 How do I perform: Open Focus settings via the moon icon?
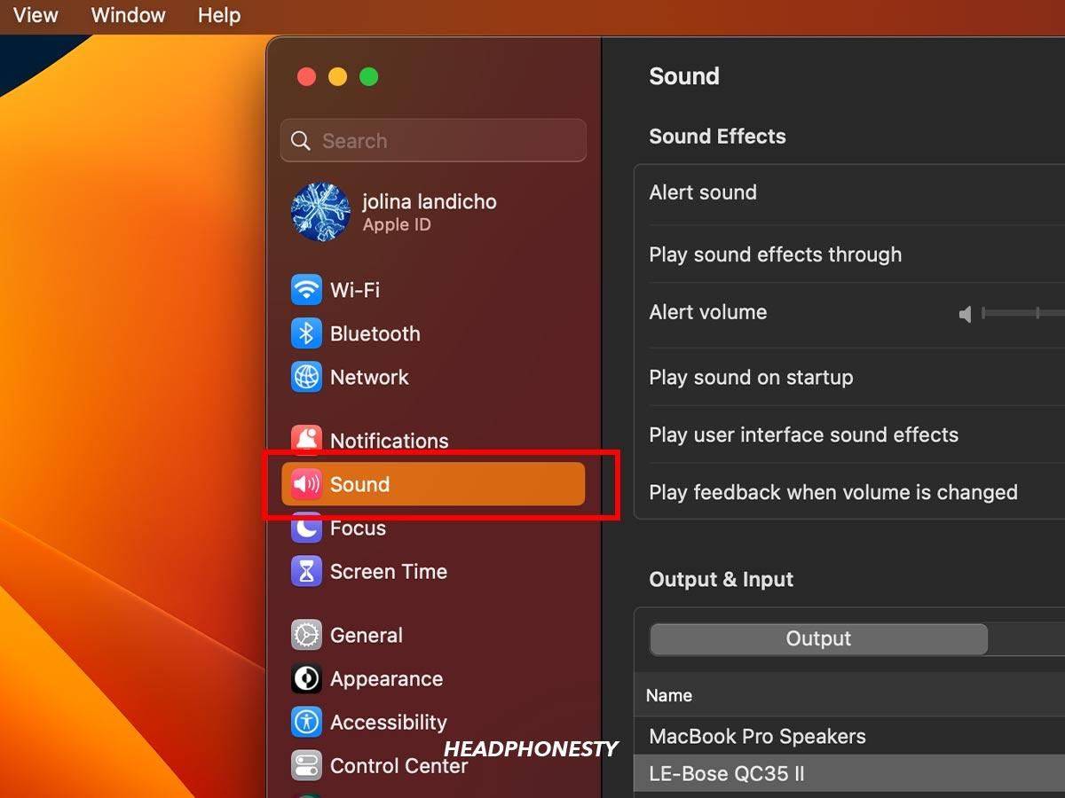coord(305,528)
